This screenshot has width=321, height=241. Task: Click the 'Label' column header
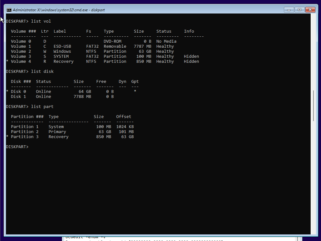coord(60,31)
